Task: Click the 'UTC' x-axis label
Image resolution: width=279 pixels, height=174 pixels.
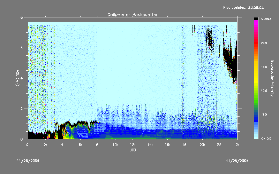Action: pos(133,150)
